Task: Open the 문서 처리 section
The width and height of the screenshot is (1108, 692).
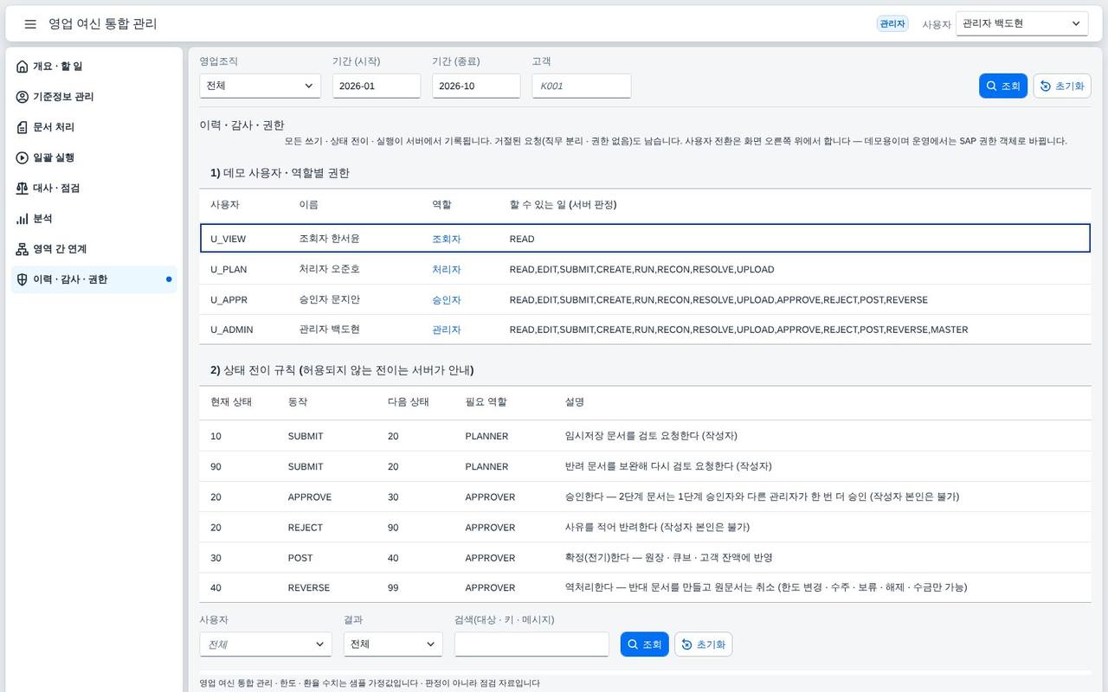Action: (x=94, y=127)
